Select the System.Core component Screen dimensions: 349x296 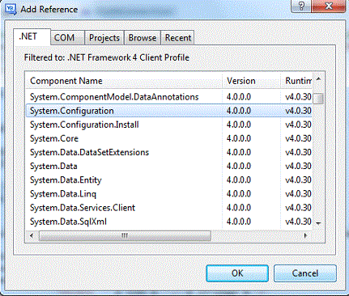(169, 138)
